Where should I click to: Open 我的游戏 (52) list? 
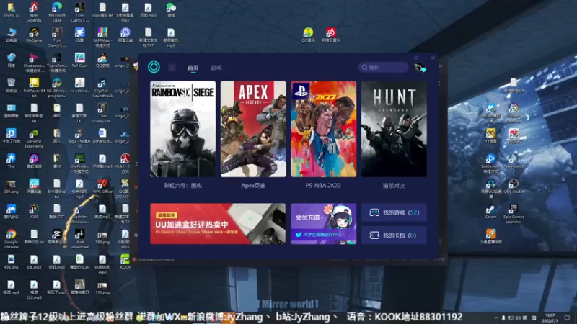[394, 212]
